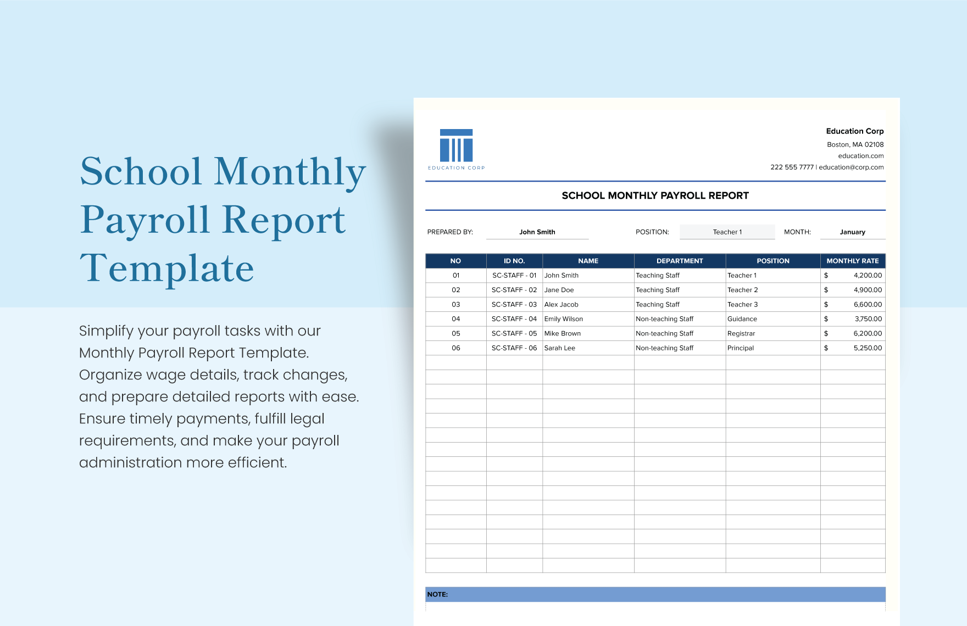The height and width of the screenshot is (626, 967).
Task: Open the email link education@corp.com
Action: [x=851, y=167]
